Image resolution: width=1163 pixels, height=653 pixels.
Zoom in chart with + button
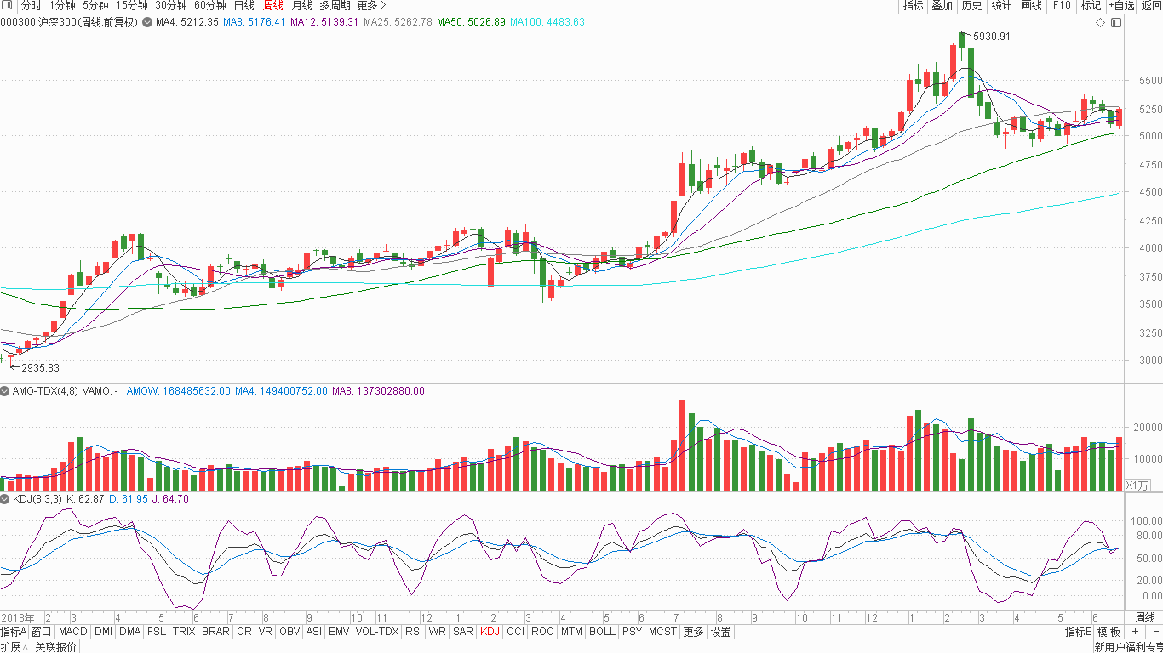click(1134, 632)
